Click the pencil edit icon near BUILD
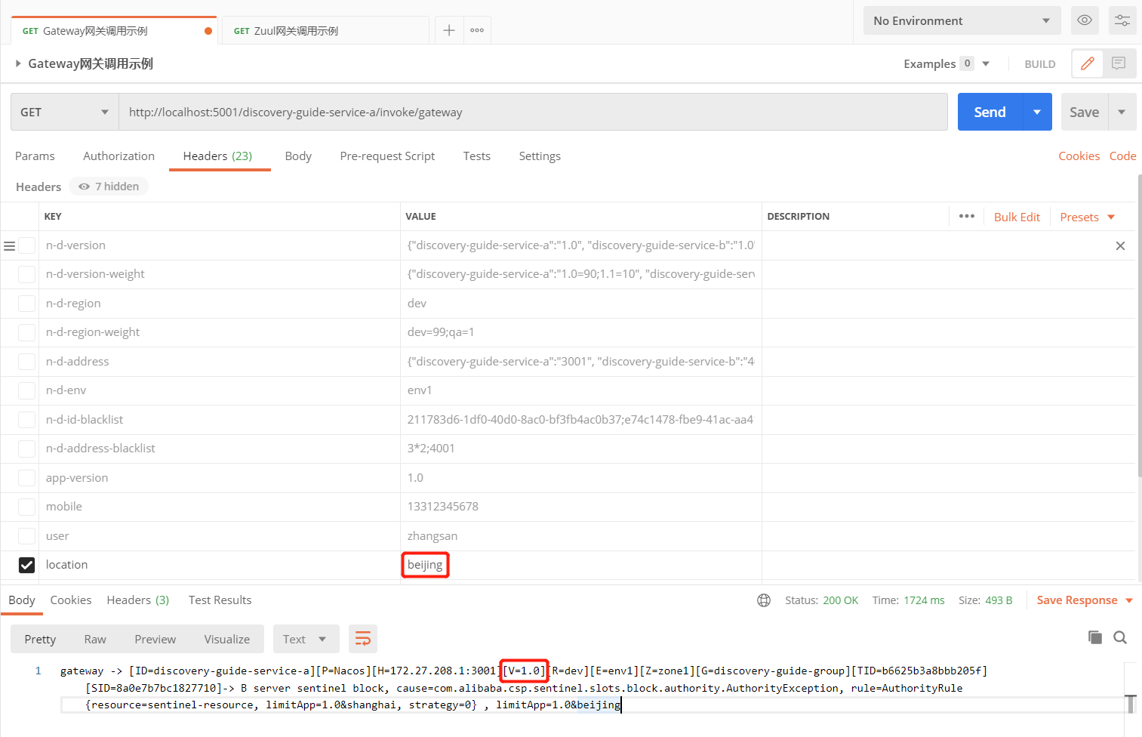 click(1087, 64)
